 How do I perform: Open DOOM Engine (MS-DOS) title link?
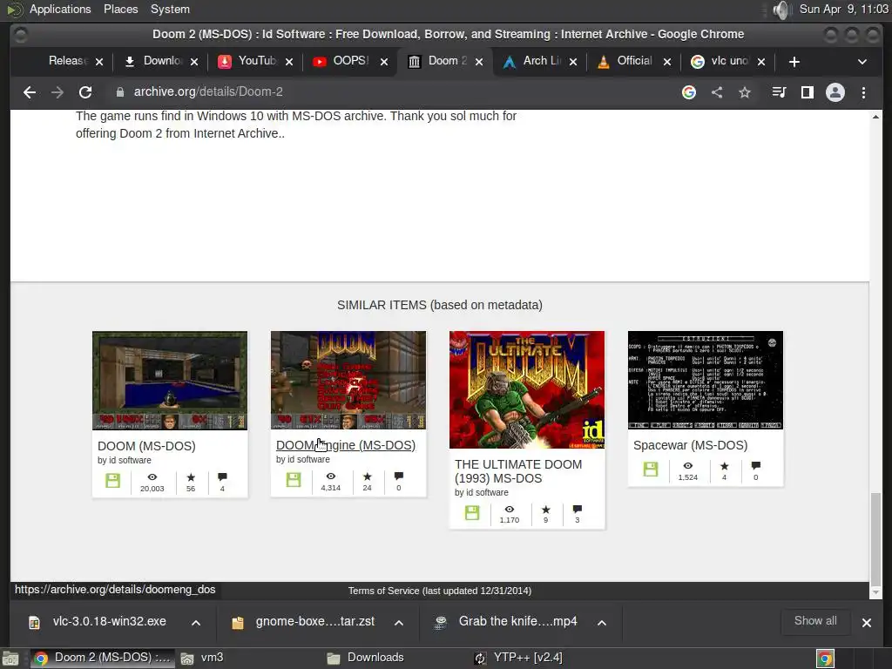coord(345,445)
